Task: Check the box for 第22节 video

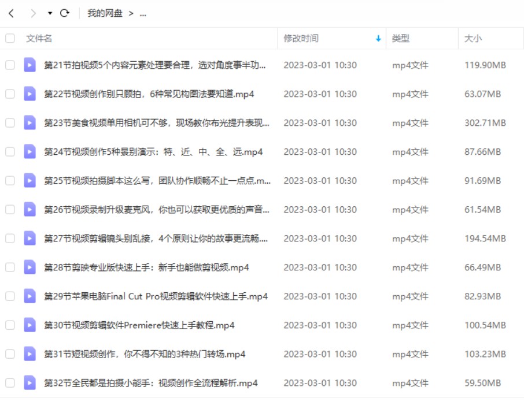Action: pos(10,94)
